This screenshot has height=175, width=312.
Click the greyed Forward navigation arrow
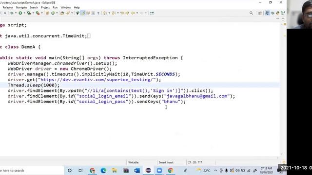pos(141,13)
